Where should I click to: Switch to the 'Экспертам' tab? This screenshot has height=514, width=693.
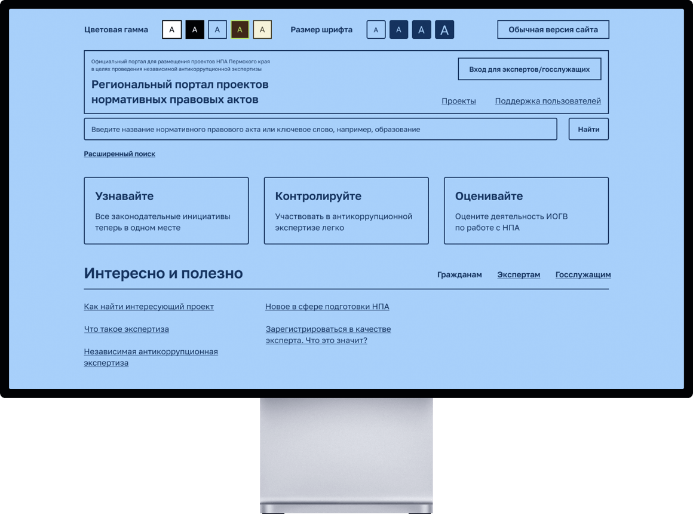(519, 275)
